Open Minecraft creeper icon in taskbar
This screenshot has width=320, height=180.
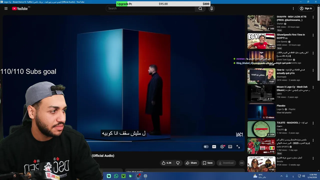tap(123, 176)
